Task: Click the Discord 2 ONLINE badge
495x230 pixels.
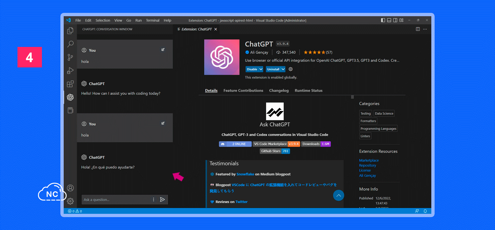Action: (235, 144)
